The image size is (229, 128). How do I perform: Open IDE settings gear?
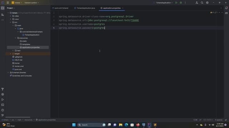pos(207,2)
